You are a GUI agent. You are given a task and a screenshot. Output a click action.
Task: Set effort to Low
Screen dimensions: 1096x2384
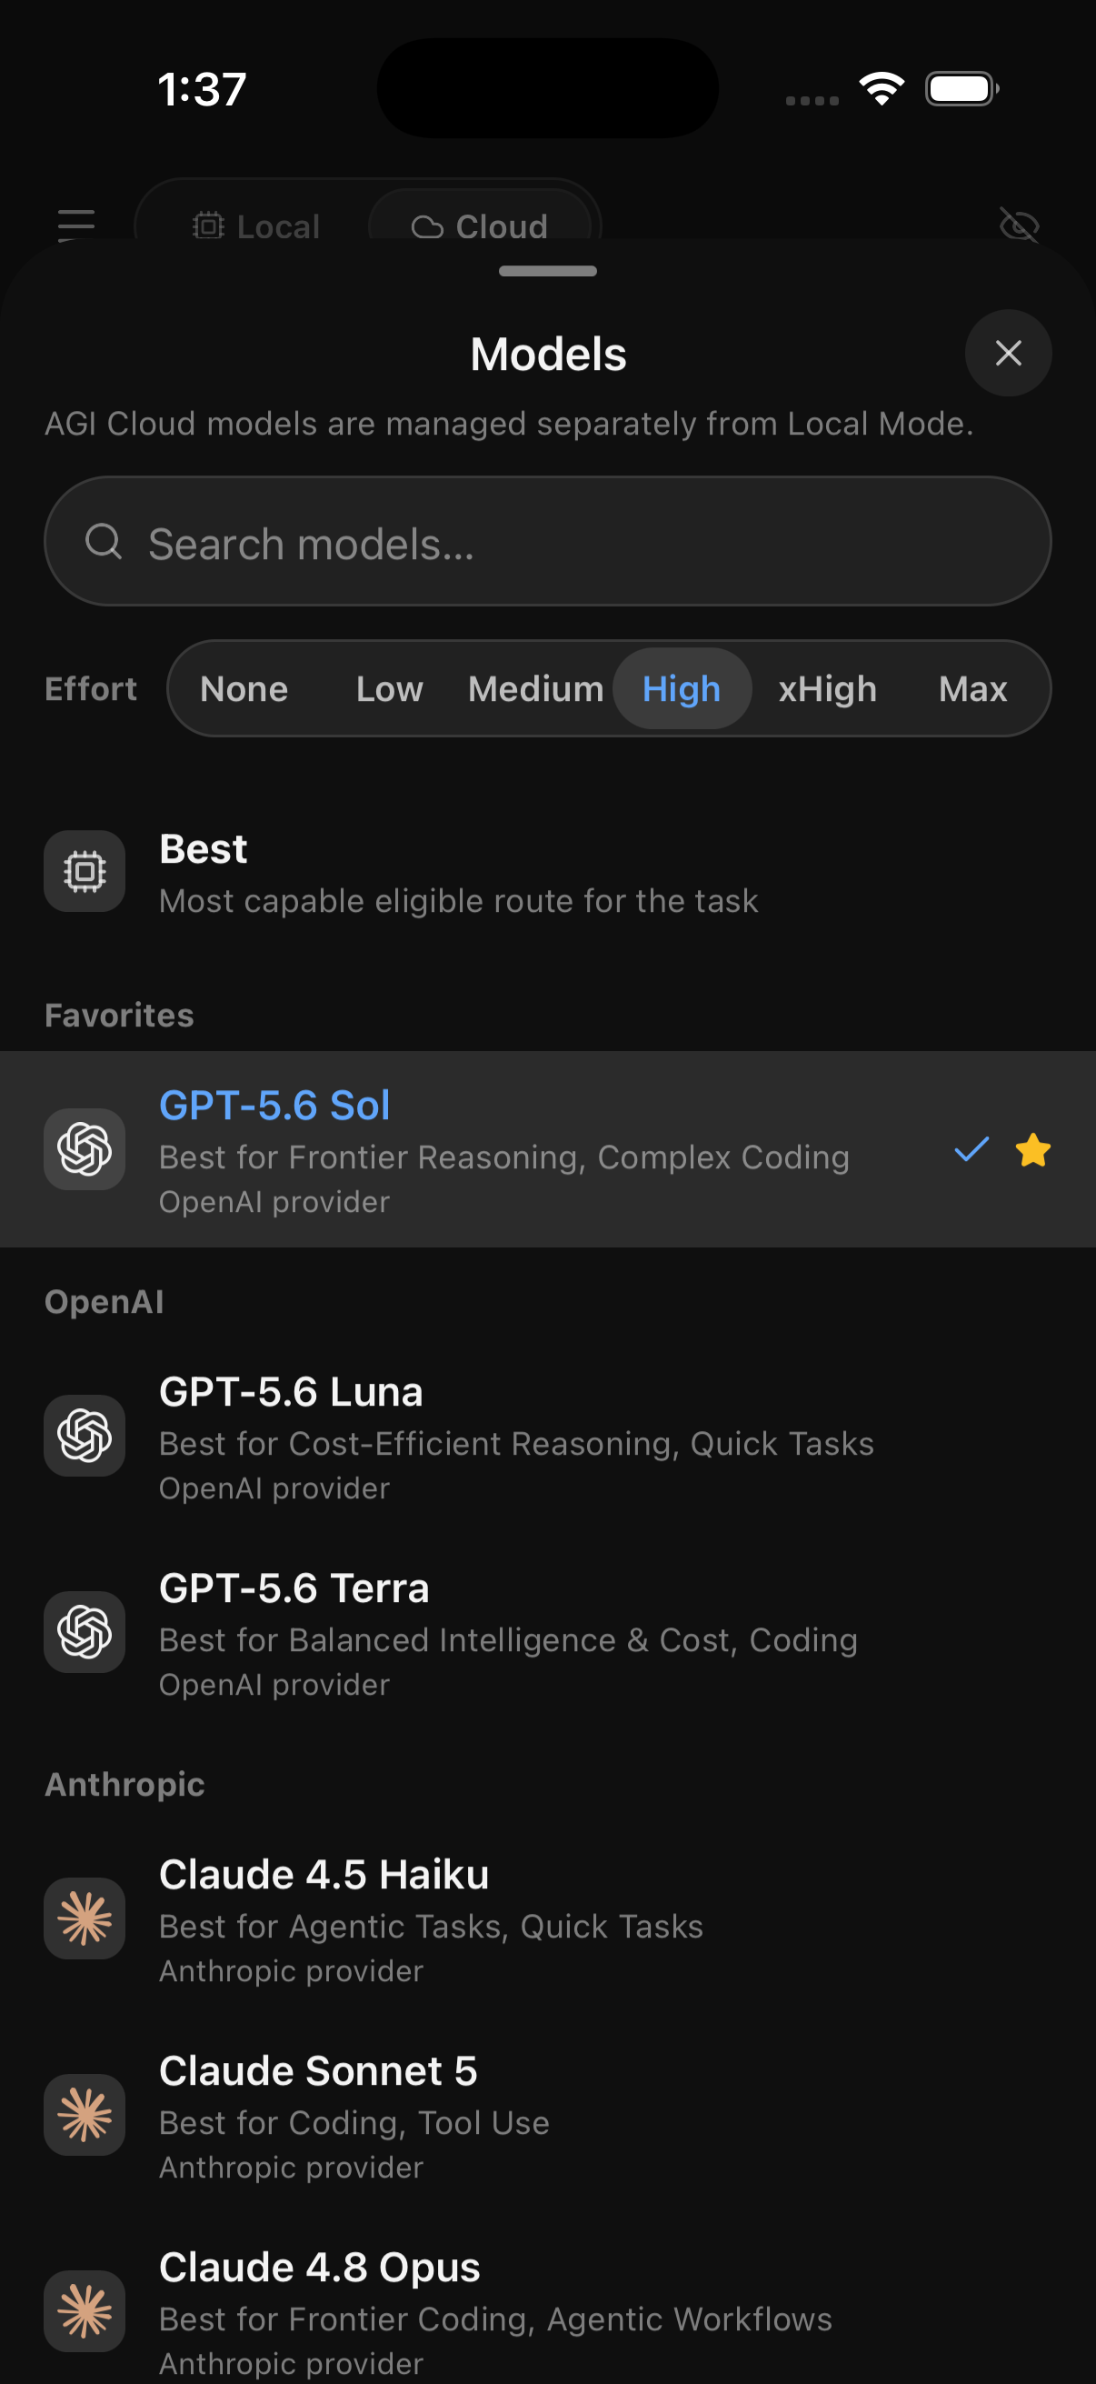click(389, 688)
